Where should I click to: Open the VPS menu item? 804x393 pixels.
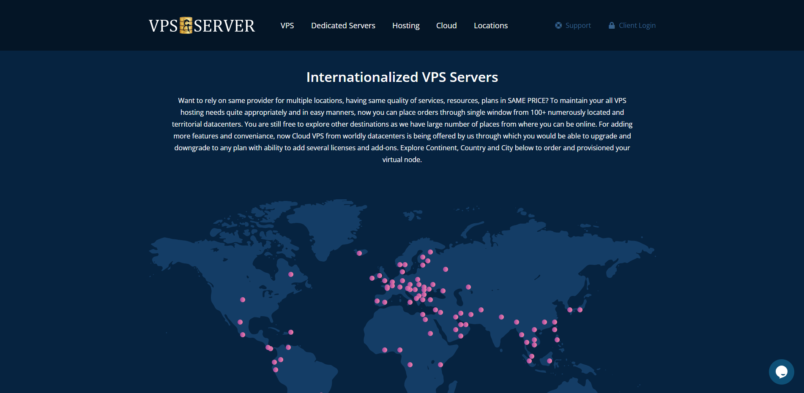[x=287, y=26]
